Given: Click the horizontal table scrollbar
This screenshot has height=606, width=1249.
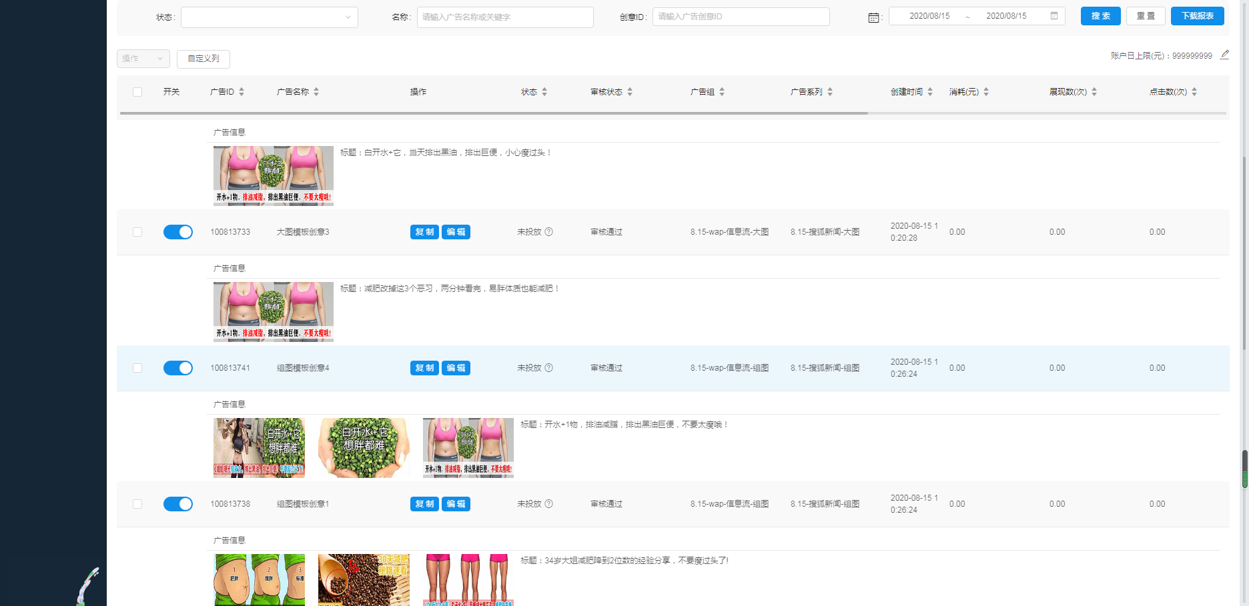Looking at the screenshot, I should pyautogui.click(x=494, y=113).
